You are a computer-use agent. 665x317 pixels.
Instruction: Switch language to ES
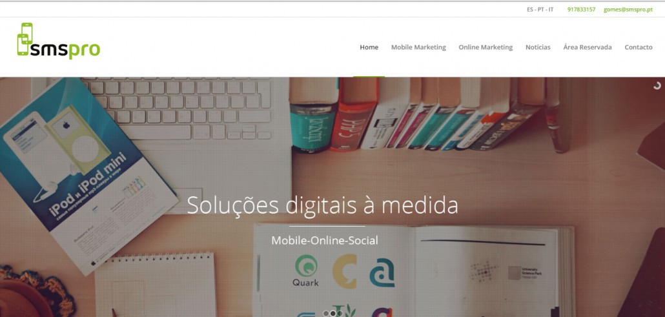point(530,9)
